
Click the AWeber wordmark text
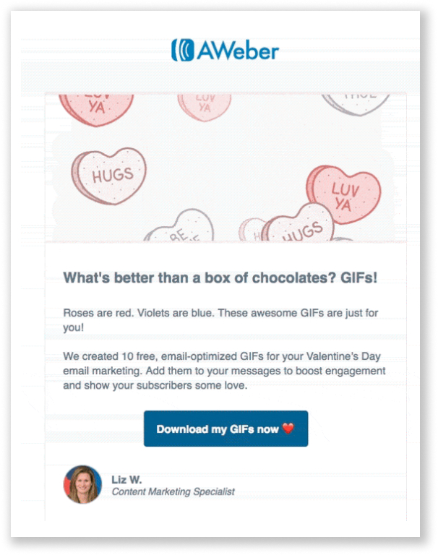coord(238,51)
